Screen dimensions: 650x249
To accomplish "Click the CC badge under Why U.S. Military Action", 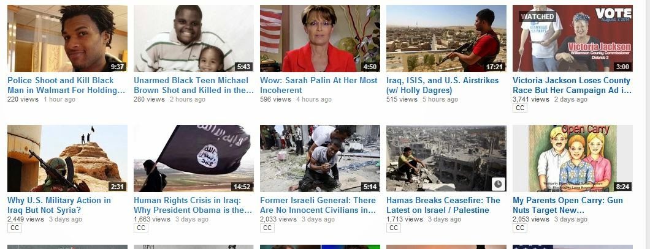I will 15,228.
